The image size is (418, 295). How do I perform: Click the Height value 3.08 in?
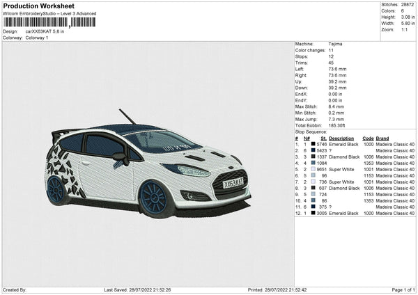tap(408, 17)
